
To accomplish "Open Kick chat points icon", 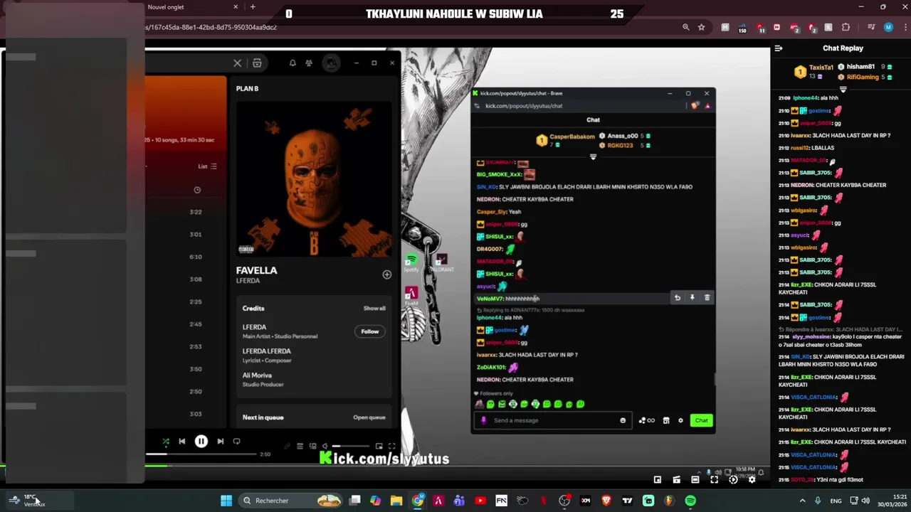I will [647, 420].
